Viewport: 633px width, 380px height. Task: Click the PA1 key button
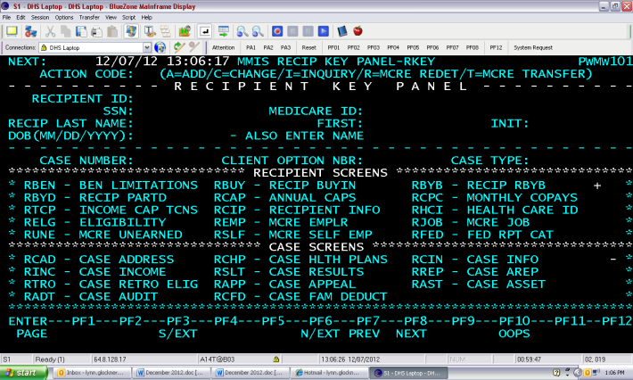(x=251, y=47)
